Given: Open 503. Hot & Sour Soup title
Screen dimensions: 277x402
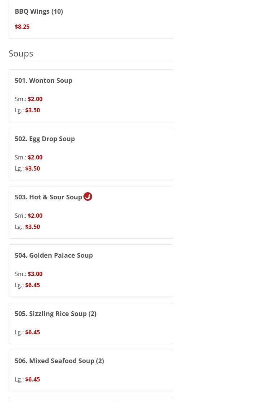Looking at the screenshot, I should [x=49, y=197].
